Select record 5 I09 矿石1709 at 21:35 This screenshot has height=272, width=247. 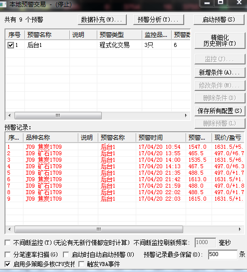[125, 173]
